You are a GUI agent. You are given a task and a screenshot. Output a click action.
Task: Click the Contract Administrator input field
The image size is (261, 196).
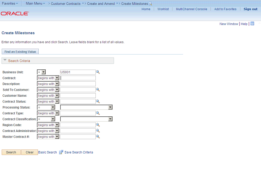point(78,131)
